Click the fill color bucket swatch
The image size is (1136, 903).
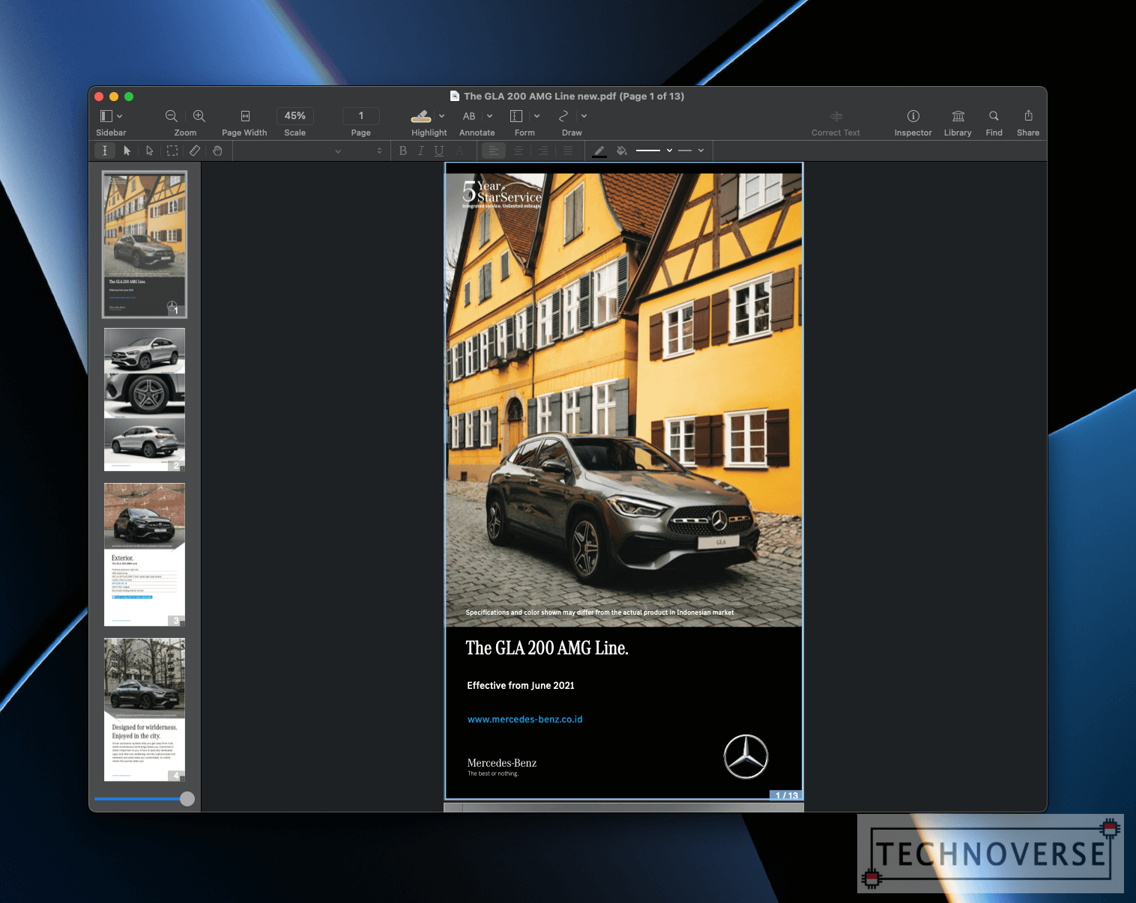point(621,150)
